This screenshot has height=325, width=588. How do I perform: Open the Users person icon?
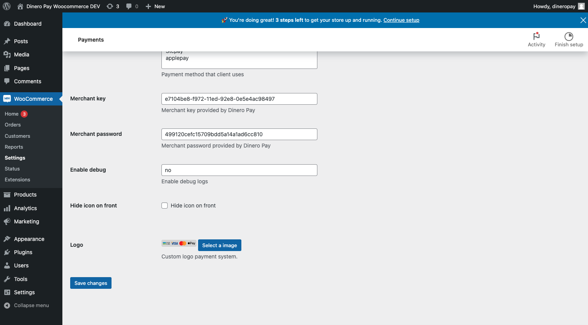pos(7,265)
